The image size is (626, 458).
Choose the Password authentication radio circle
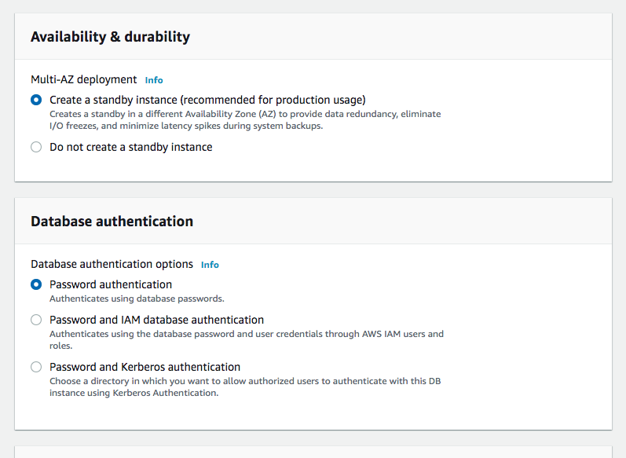click(x=36, y=284)
